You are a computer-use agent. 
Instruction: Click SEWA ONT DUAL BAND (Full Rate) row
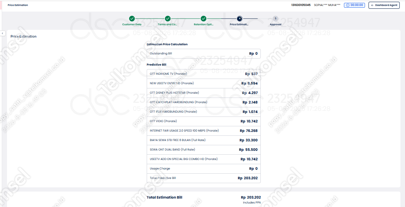pyautogui.click(x=204, y=149)
